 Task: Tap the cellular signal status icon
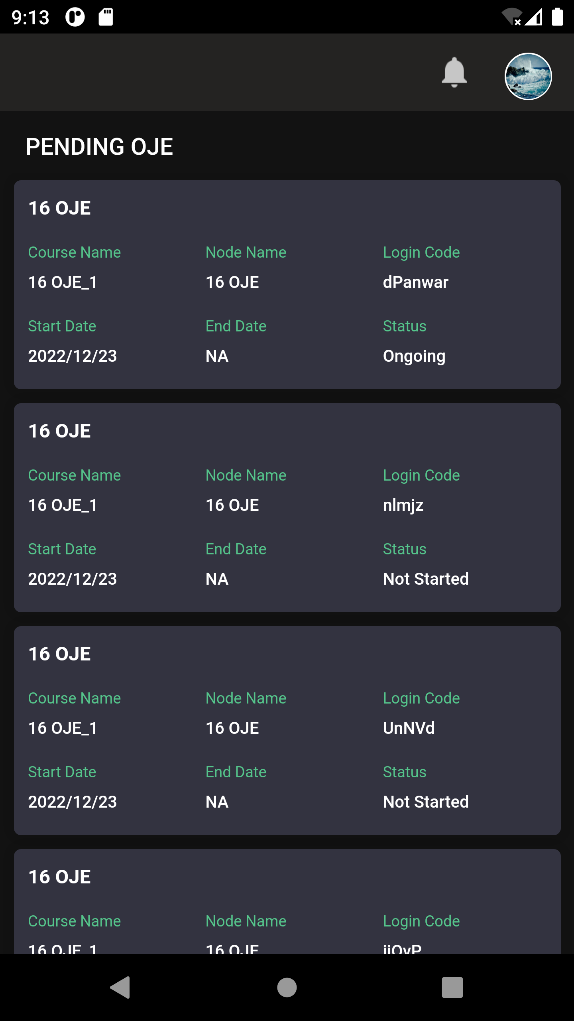(533, 17)
